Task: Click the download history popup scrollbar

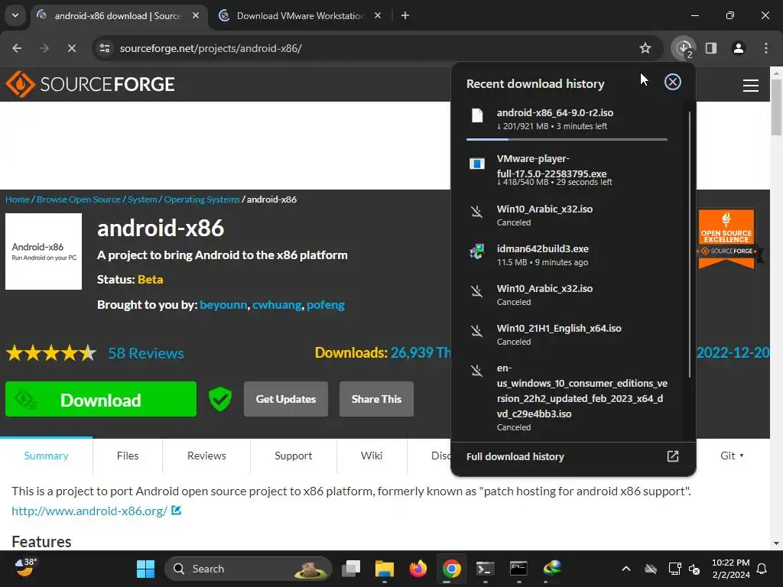Action: [690, 245]
